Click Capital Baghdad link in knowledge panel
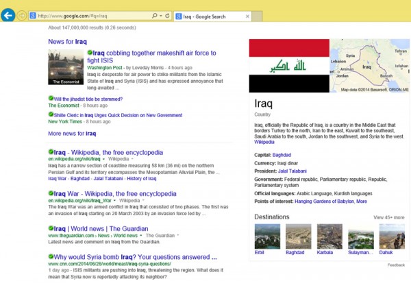This screenshot has width=411, height=283. tap(282, 155)
